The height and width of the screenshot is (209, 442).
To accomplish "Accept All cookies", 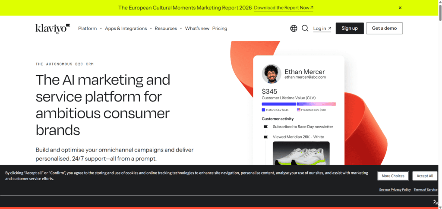I will click(425, 176).
